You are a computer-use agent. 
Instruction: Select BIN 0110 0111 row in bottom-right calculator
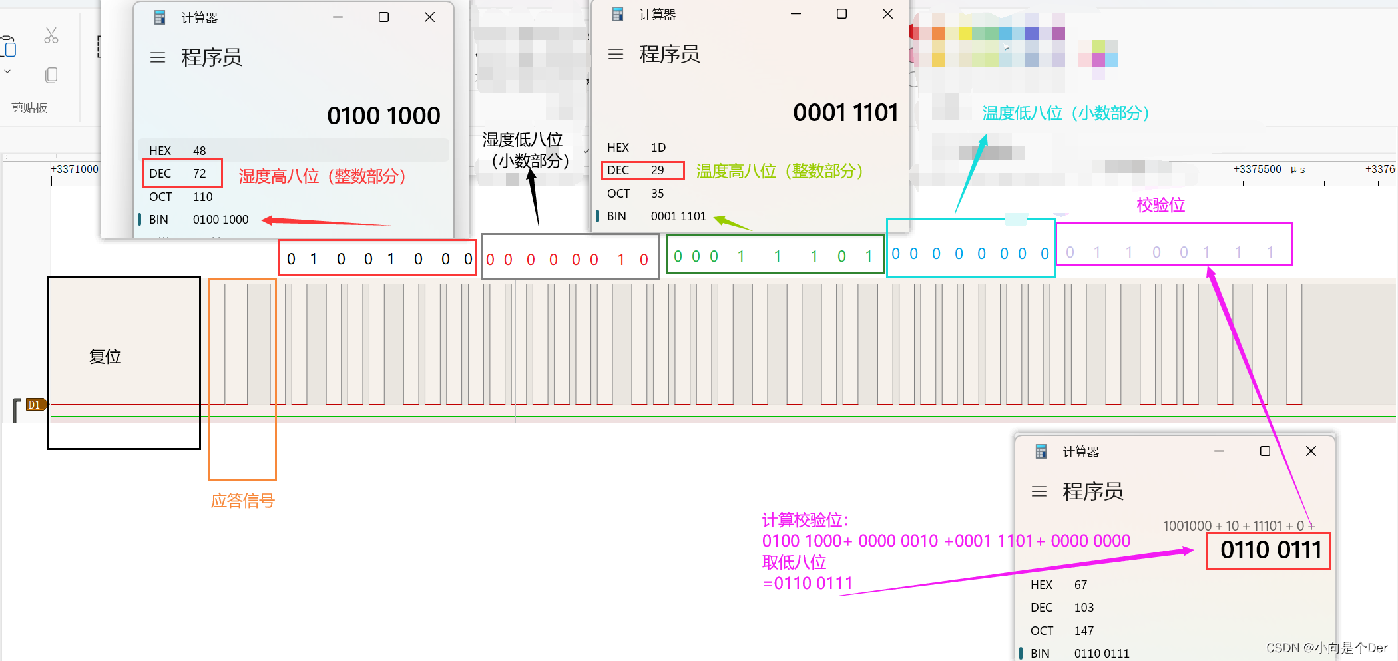click(1176, 654)
